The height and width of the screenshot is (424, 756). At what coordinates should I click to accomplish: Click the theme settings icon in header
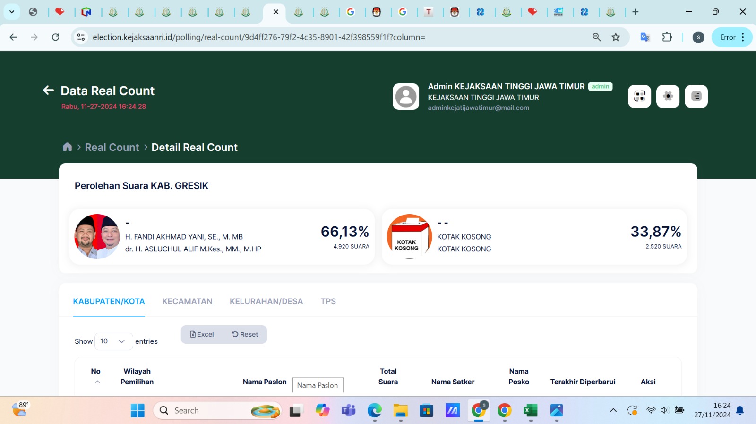pos(668,96)
